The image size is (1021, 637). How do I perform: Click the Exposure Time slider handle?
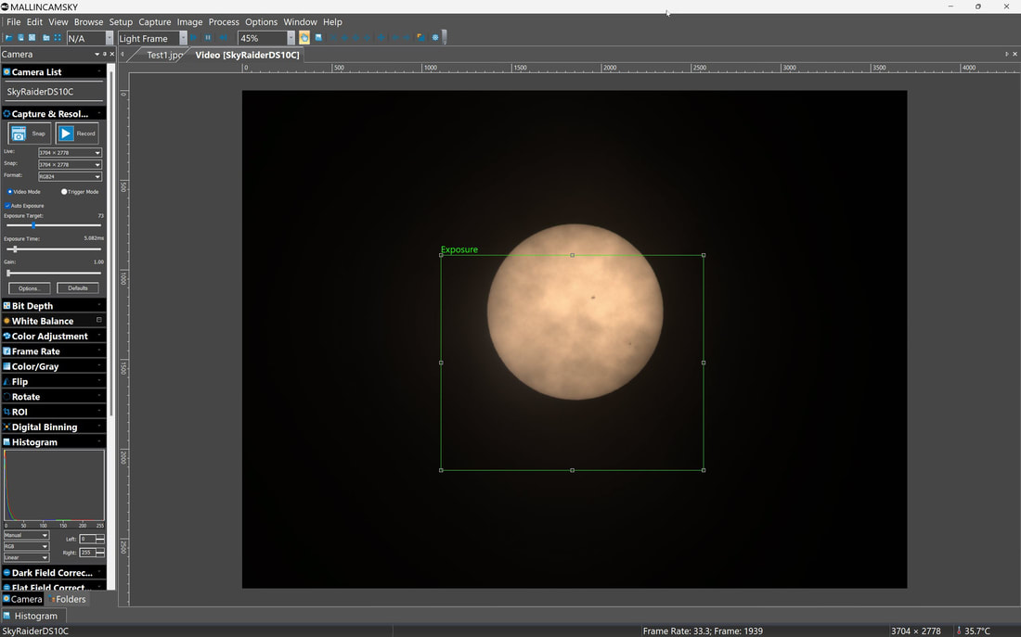click(15, 249)
